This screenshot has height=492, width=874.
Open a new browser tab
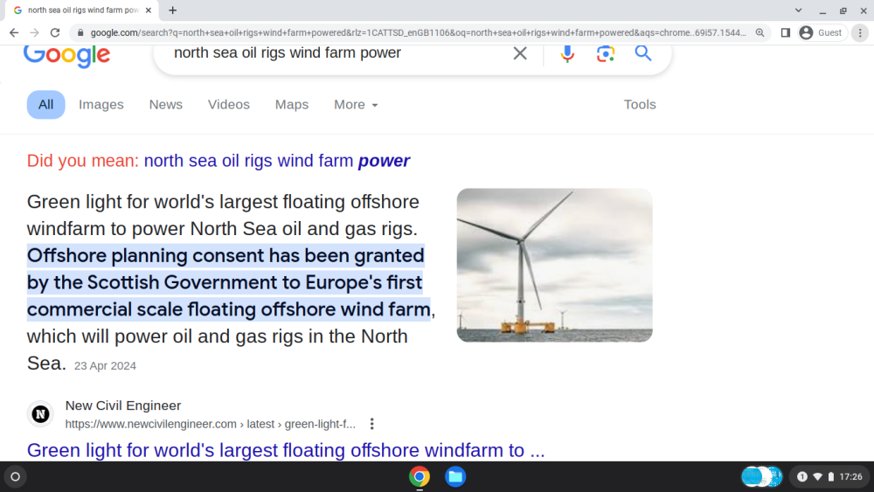click(x=173, y=10)
